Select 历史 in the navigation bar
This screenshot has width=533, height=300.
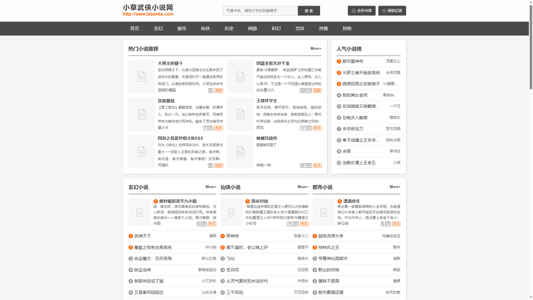tap(229, 29)
